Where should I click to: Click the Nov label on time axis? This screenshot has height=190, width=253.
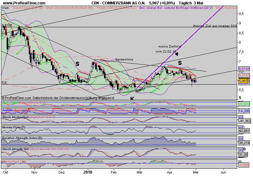(34, 172)
